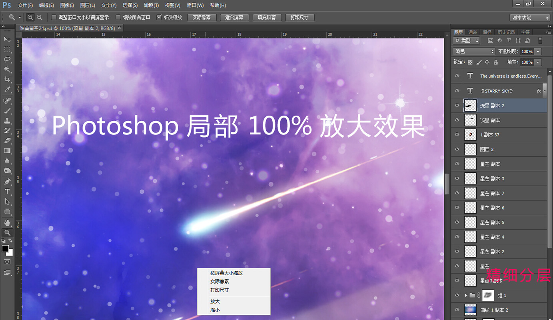
Task: Select the Move tool
Action: click(x=7, y=39)
